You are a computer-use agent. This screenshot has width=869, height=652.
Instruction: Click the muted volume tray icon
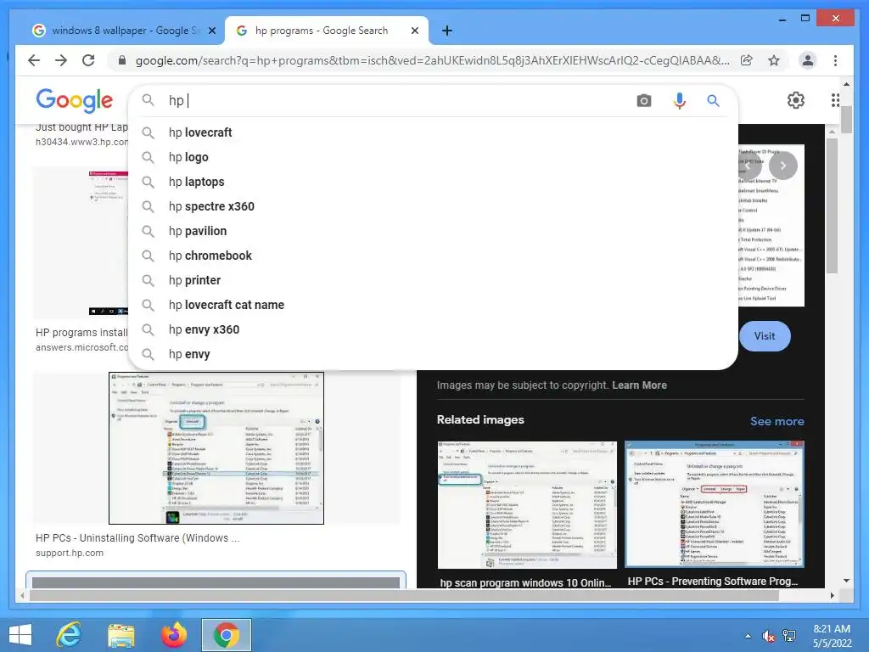pyautogui.click(x=769, y=636)
